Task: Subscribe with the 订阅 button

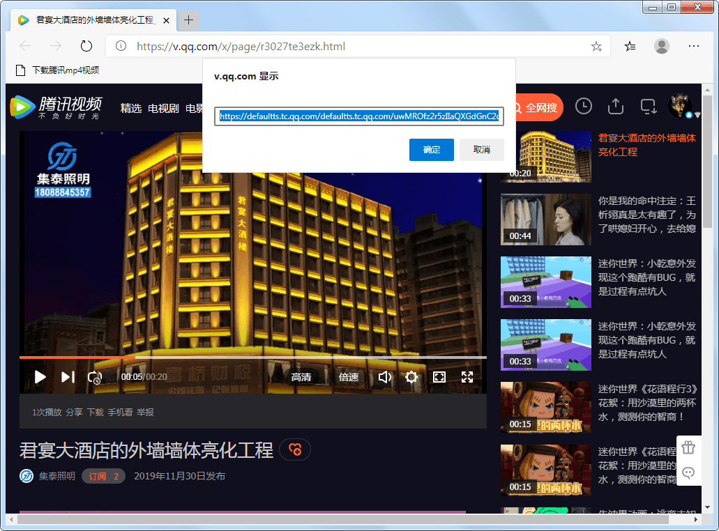Action: [103, 476]
